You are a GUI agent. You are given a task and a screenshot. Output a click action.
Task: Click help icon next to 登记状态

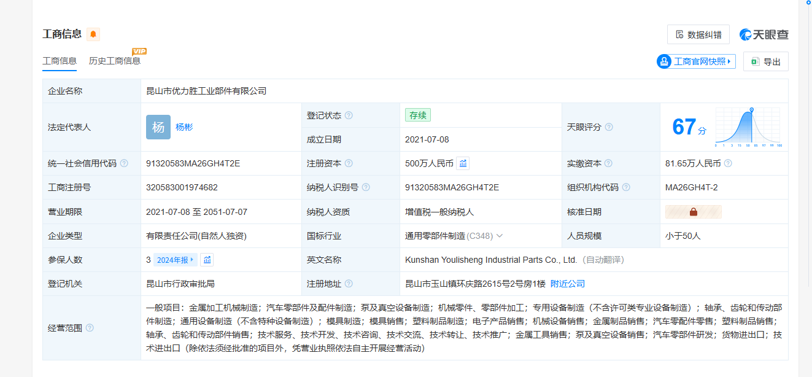(349, 115)
